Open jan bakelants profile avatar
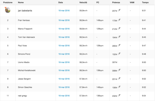 8,10
